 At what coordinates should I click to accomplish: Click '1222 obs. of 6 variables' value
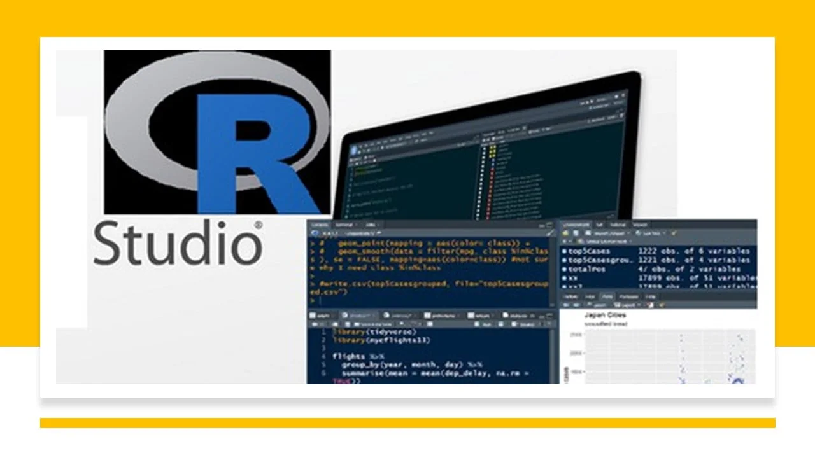click(x=694, y=251)
